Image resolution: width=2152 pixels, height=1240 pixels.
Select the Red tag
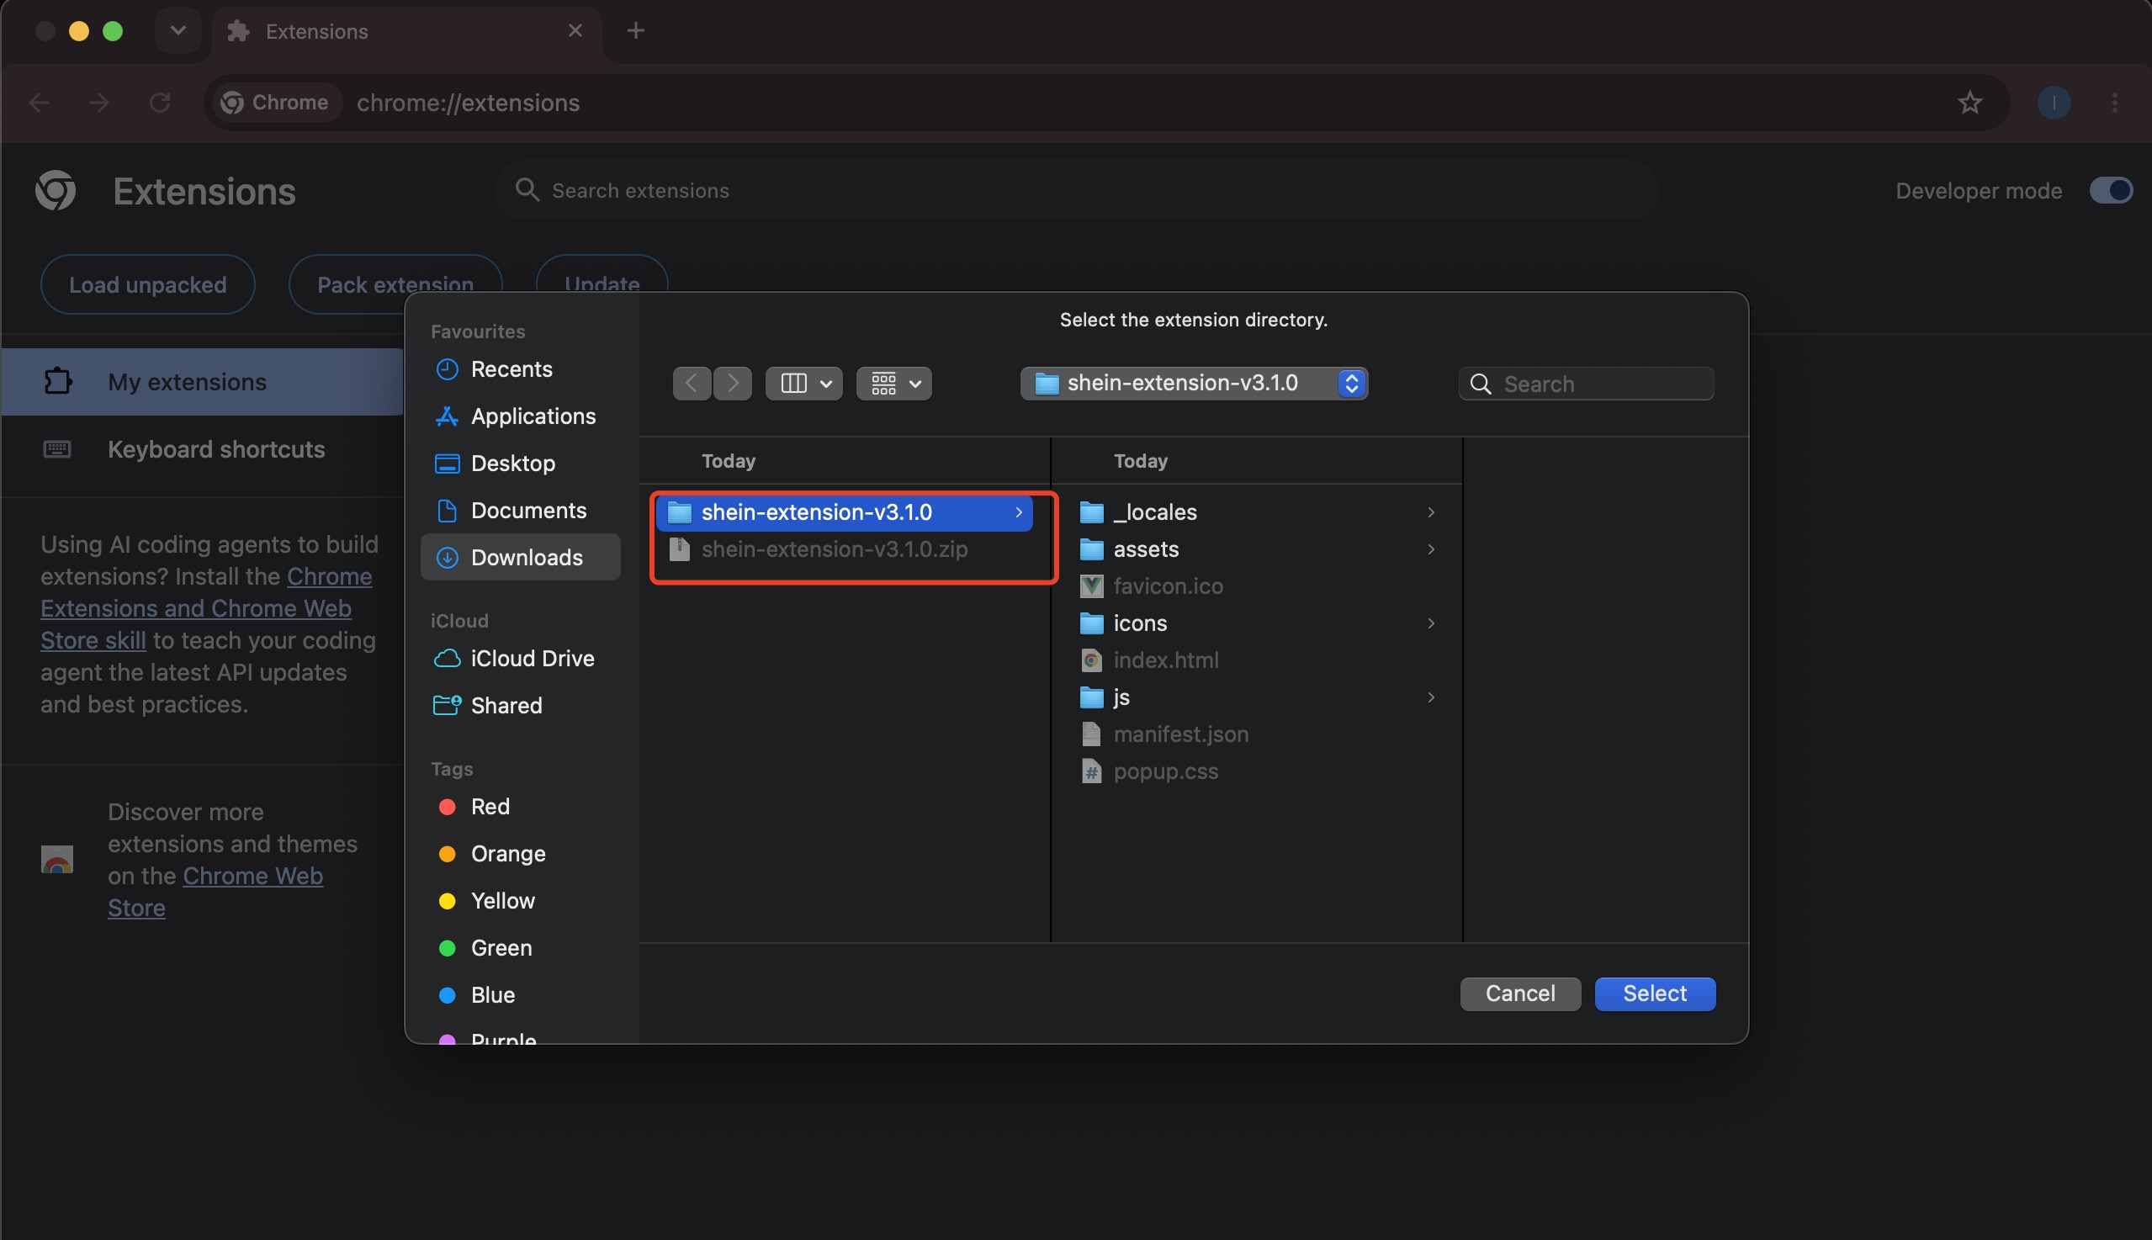[520, 806]
